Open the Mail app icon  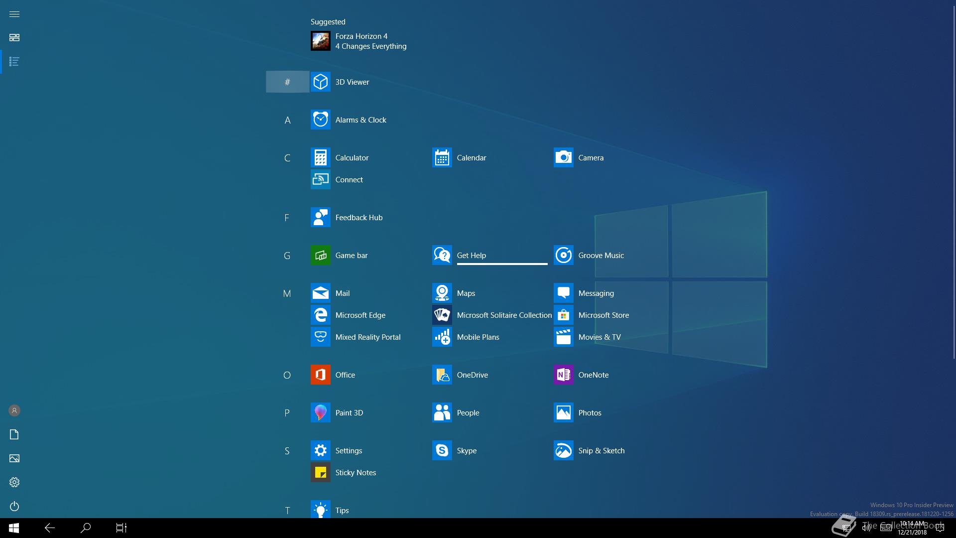point(320,293)
